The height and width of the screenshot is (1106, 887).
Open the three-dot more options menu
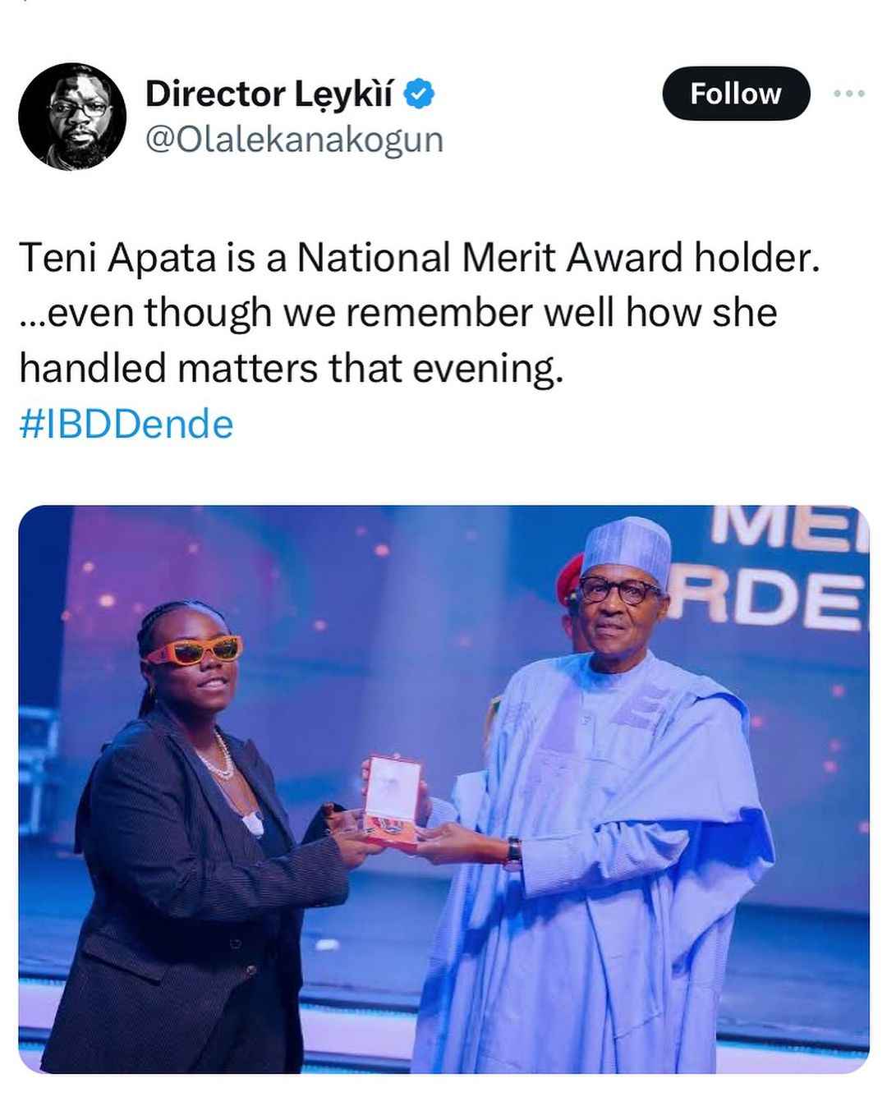click(x=848, y=94)
